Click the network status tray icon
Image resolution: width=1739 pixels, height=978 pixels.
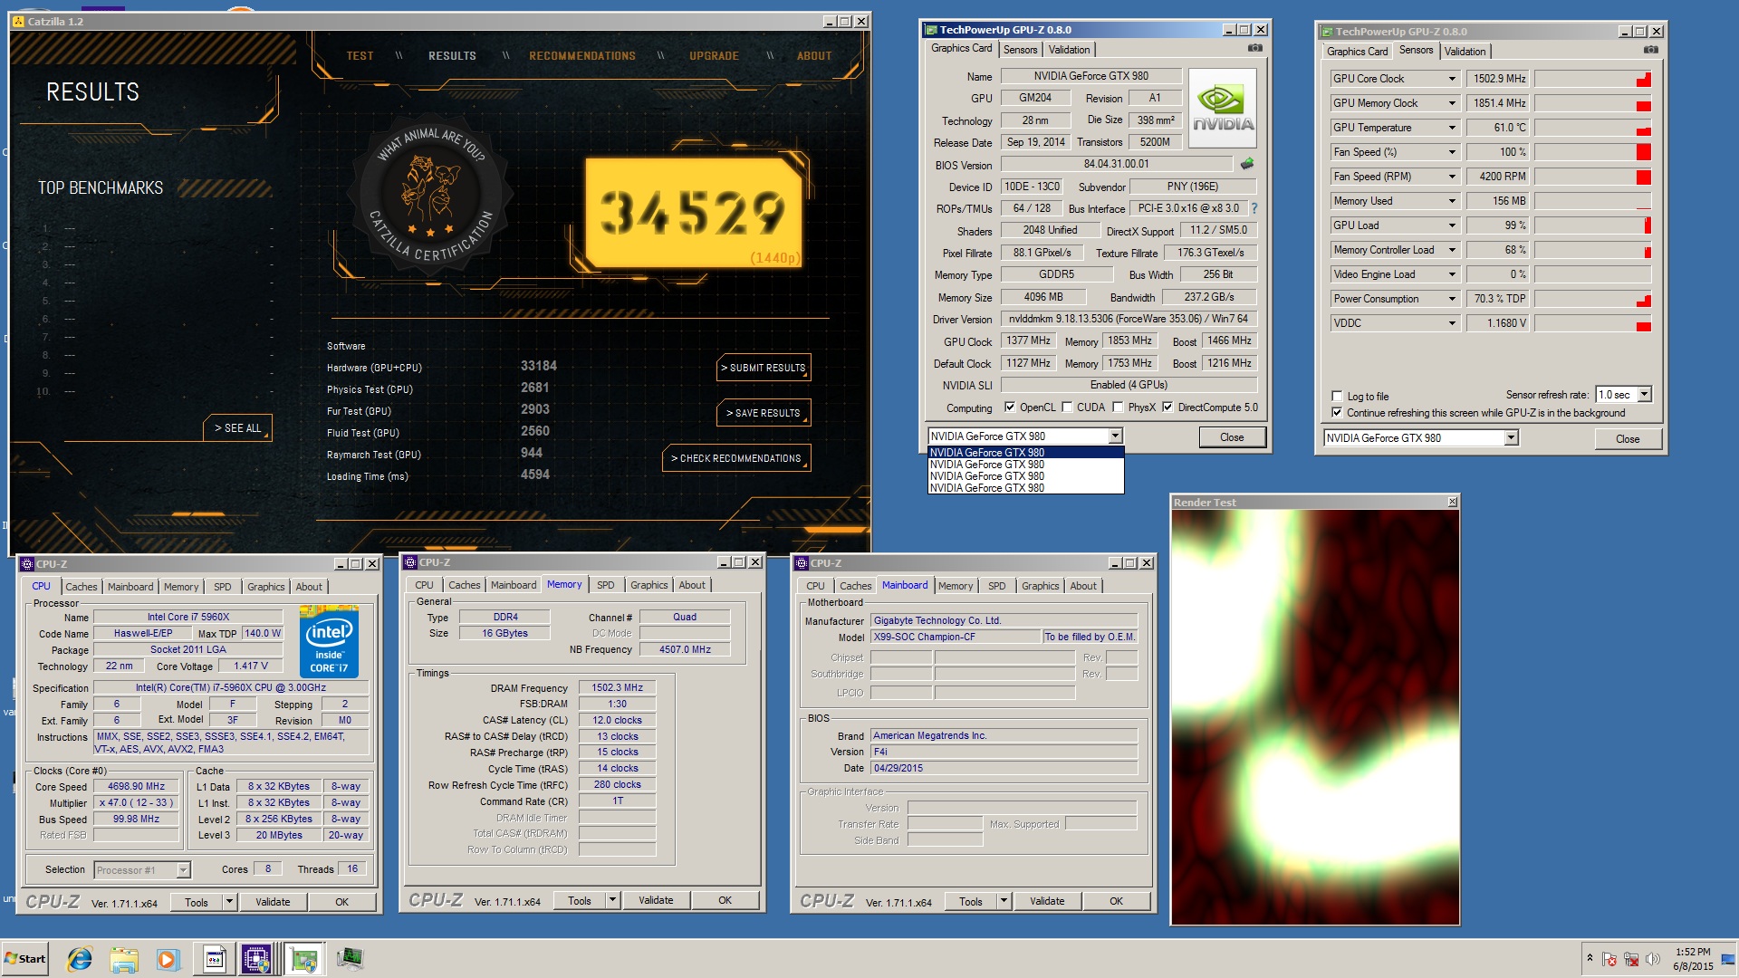[1631, 959]
